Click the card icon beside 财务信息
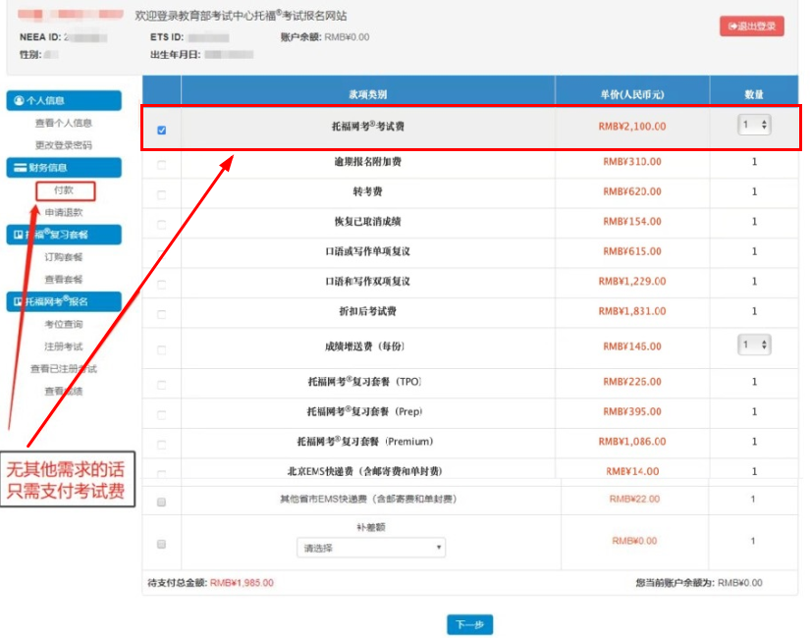The image size is (810, 638). pos(22,168)
